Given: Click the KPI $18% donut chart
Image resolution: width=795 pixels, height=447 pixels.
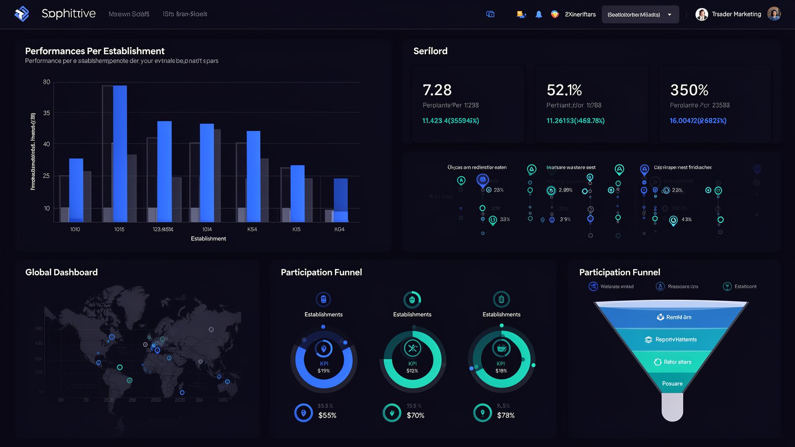Looking at the screenshot, I should coord(501,359).
